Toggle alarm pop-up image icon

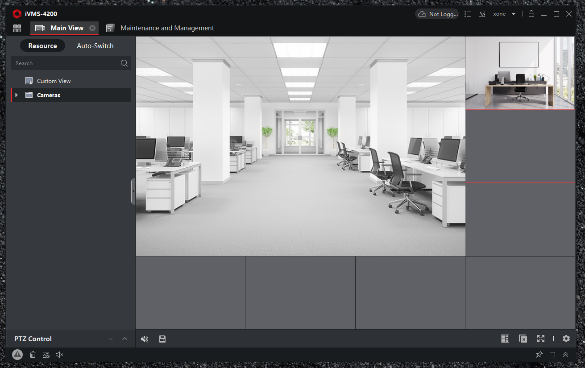tap(46, 355)
